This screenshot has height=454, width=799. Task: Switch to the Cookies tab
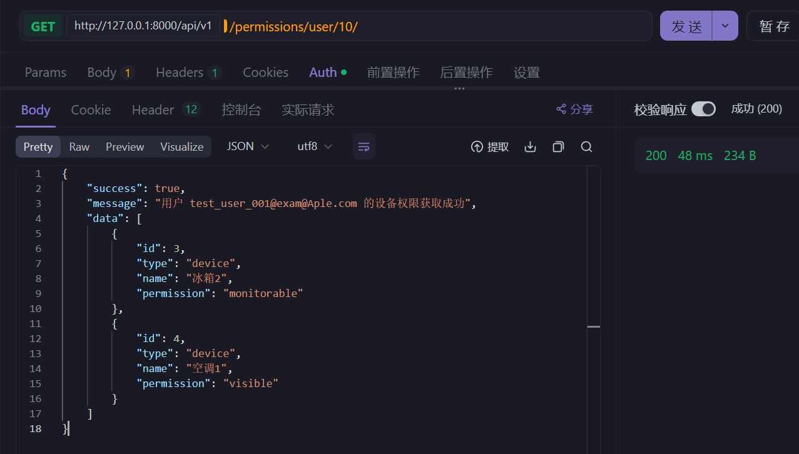[x=266, y=73]
